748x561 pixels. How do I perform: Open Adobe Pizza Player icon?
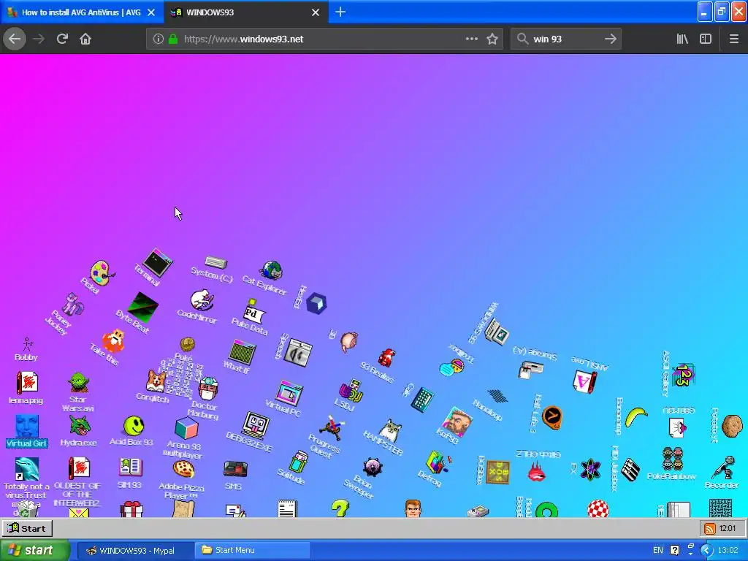tap(183, 469)
